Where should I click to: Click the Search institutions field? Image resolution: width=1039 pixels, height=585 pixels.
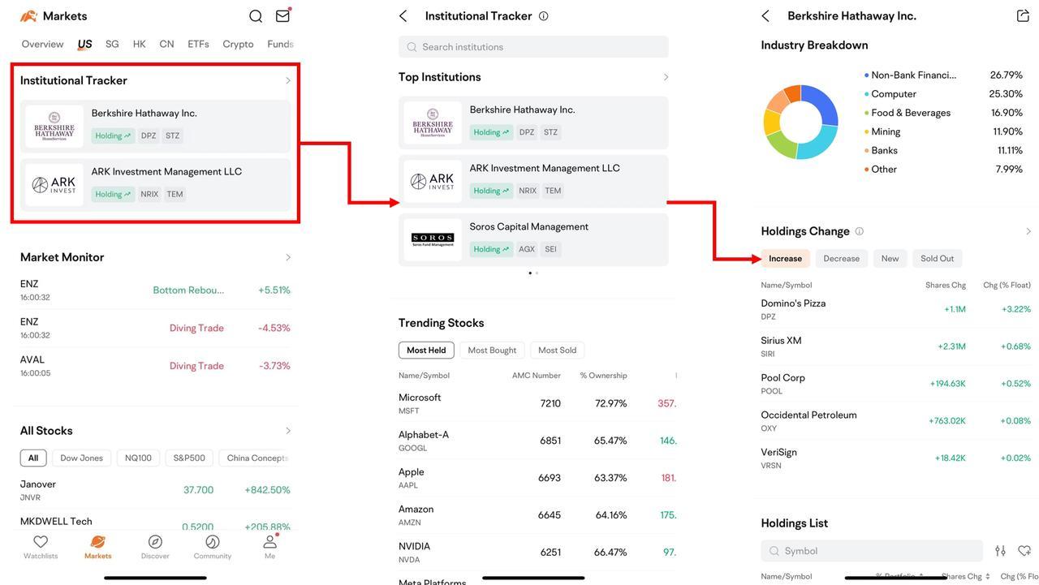click(533, 47)
